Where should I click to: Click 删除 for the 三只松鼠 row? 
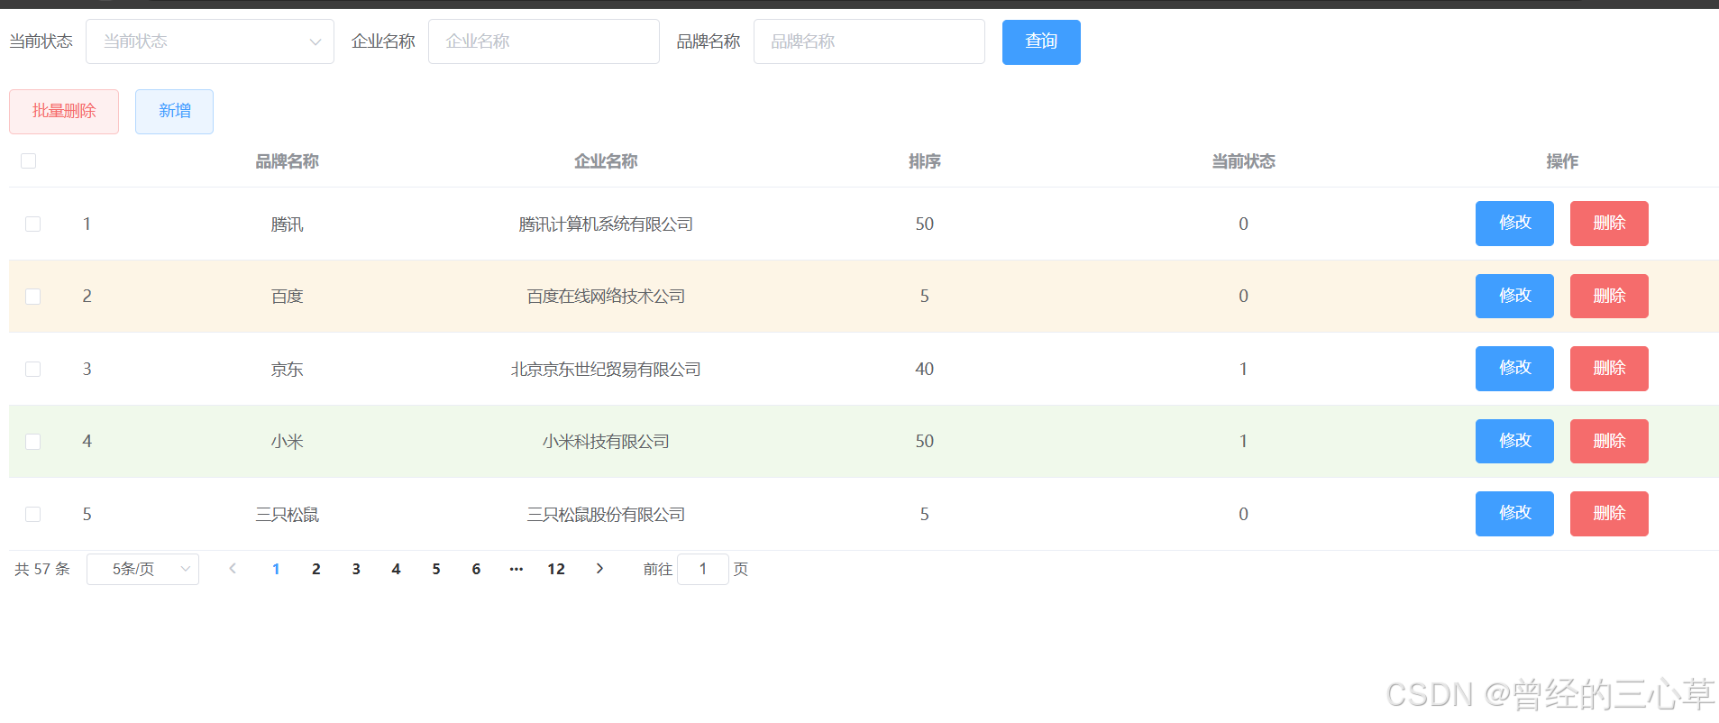point(1609,513)
